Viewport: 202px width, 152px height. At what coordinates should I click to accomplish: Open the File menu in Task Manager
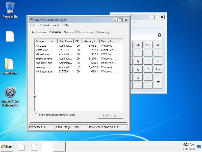pyautogui.click(x=33, y=25)
